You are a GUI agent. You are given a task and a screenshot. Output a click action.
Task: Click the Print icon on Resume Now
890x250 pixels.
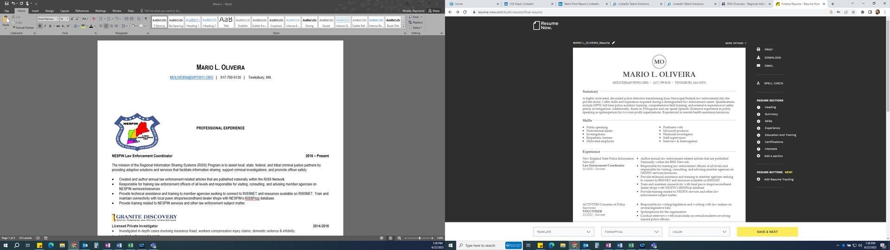(758, 49)
